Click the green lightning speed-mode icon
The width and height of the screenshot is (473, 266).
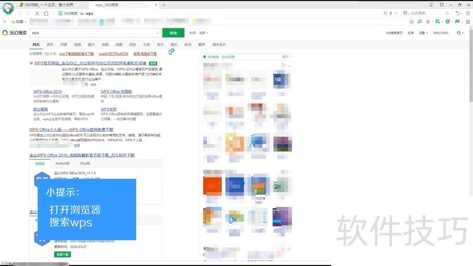[391, 13]
